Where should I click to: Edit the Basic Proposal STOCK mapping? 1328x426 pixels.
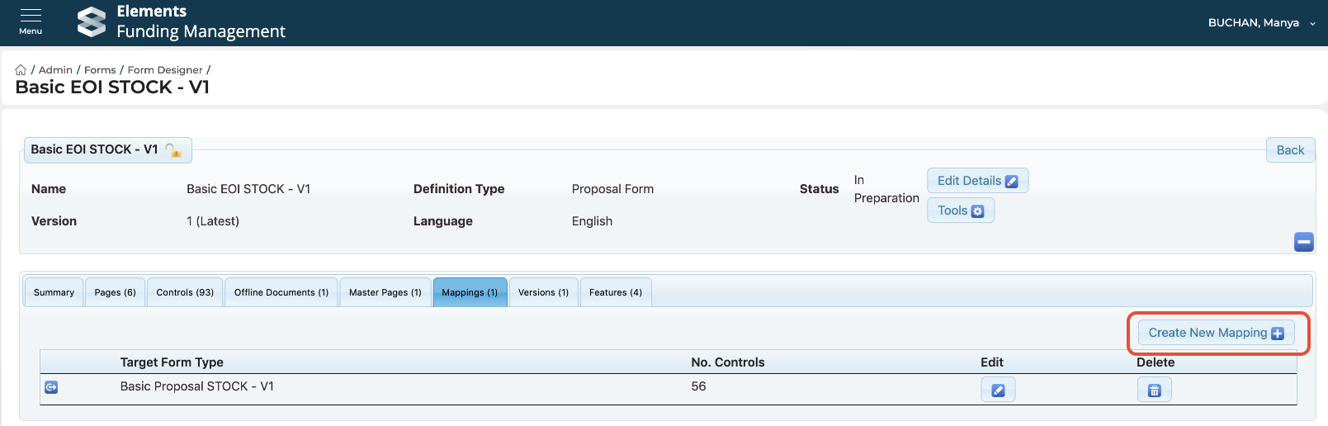(997, 390)
